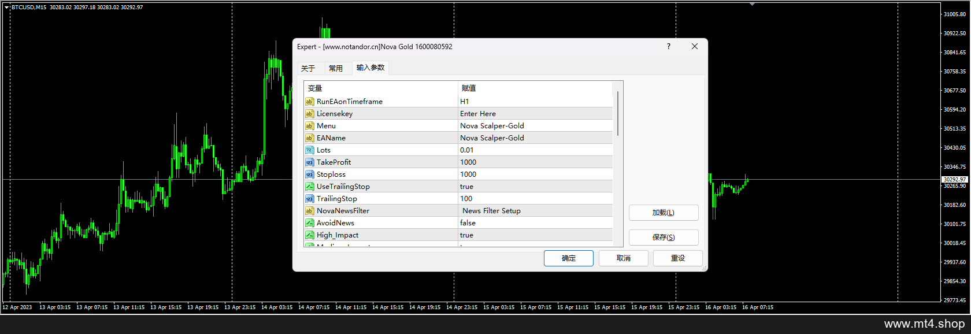This screenshot has height=334, width=971.
Task: Click the Lots row double-type icon
Action: pyautogui.click(x=309, y=150)
